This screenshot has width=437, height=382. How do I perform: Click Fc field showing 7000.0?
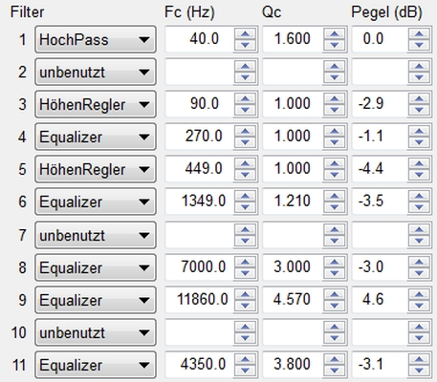click(x=199, y=266)
